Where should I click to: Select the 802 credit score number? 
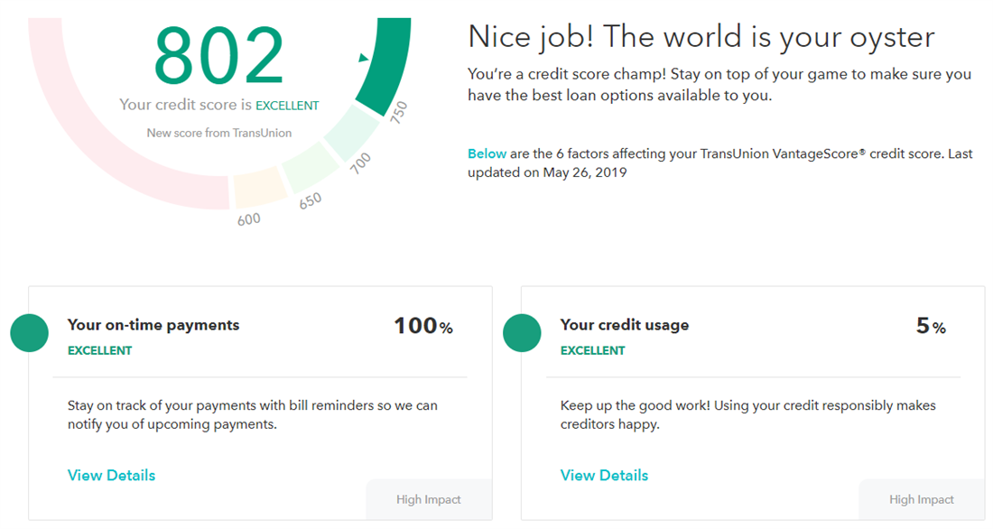click(x=218, y=52)
